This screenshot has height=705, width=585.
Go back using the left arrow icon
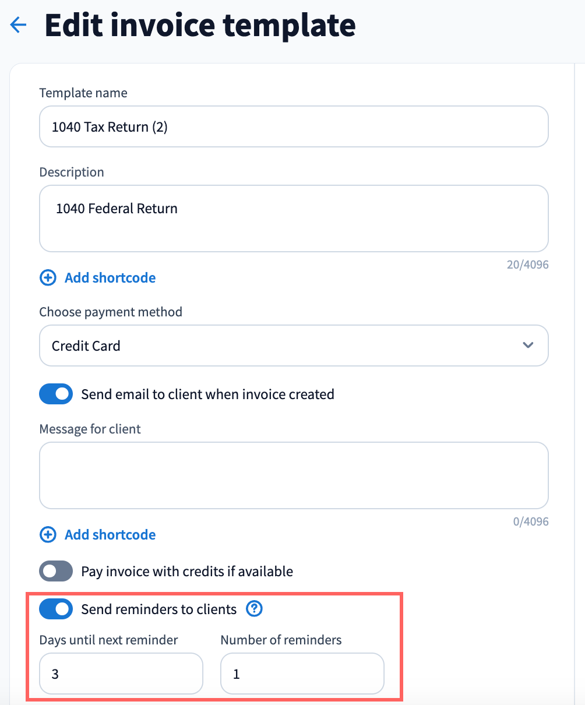pyautogui.click(x=19, y=25)
